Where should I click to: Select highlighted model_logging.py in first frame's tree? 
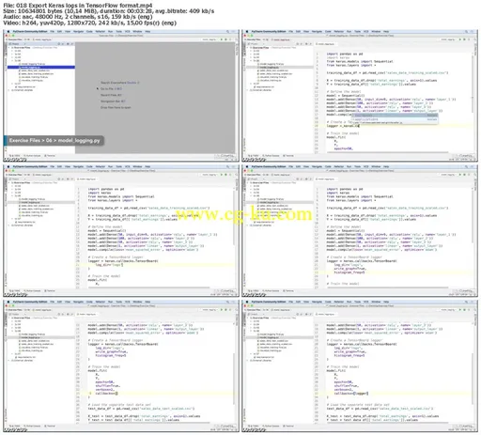[x=41, y=68]
